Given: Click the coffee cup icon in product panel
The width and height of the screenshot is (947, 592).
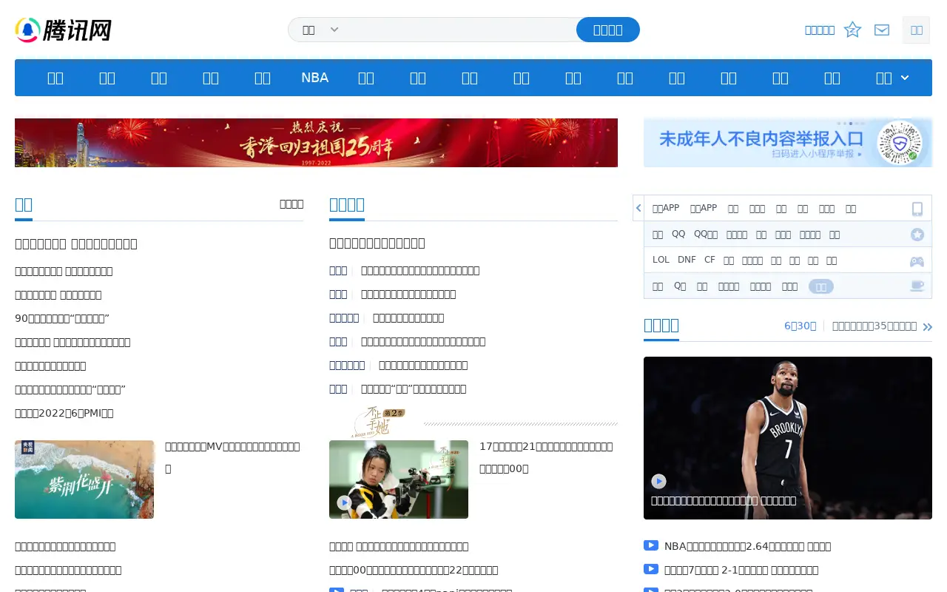Looking at the screenshot, I should [x=917, y=286].
